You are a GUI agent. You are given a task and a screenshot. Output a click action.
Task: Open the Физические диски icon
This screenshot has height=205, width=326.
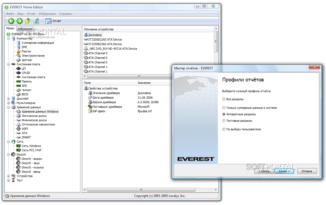[18, 120]
